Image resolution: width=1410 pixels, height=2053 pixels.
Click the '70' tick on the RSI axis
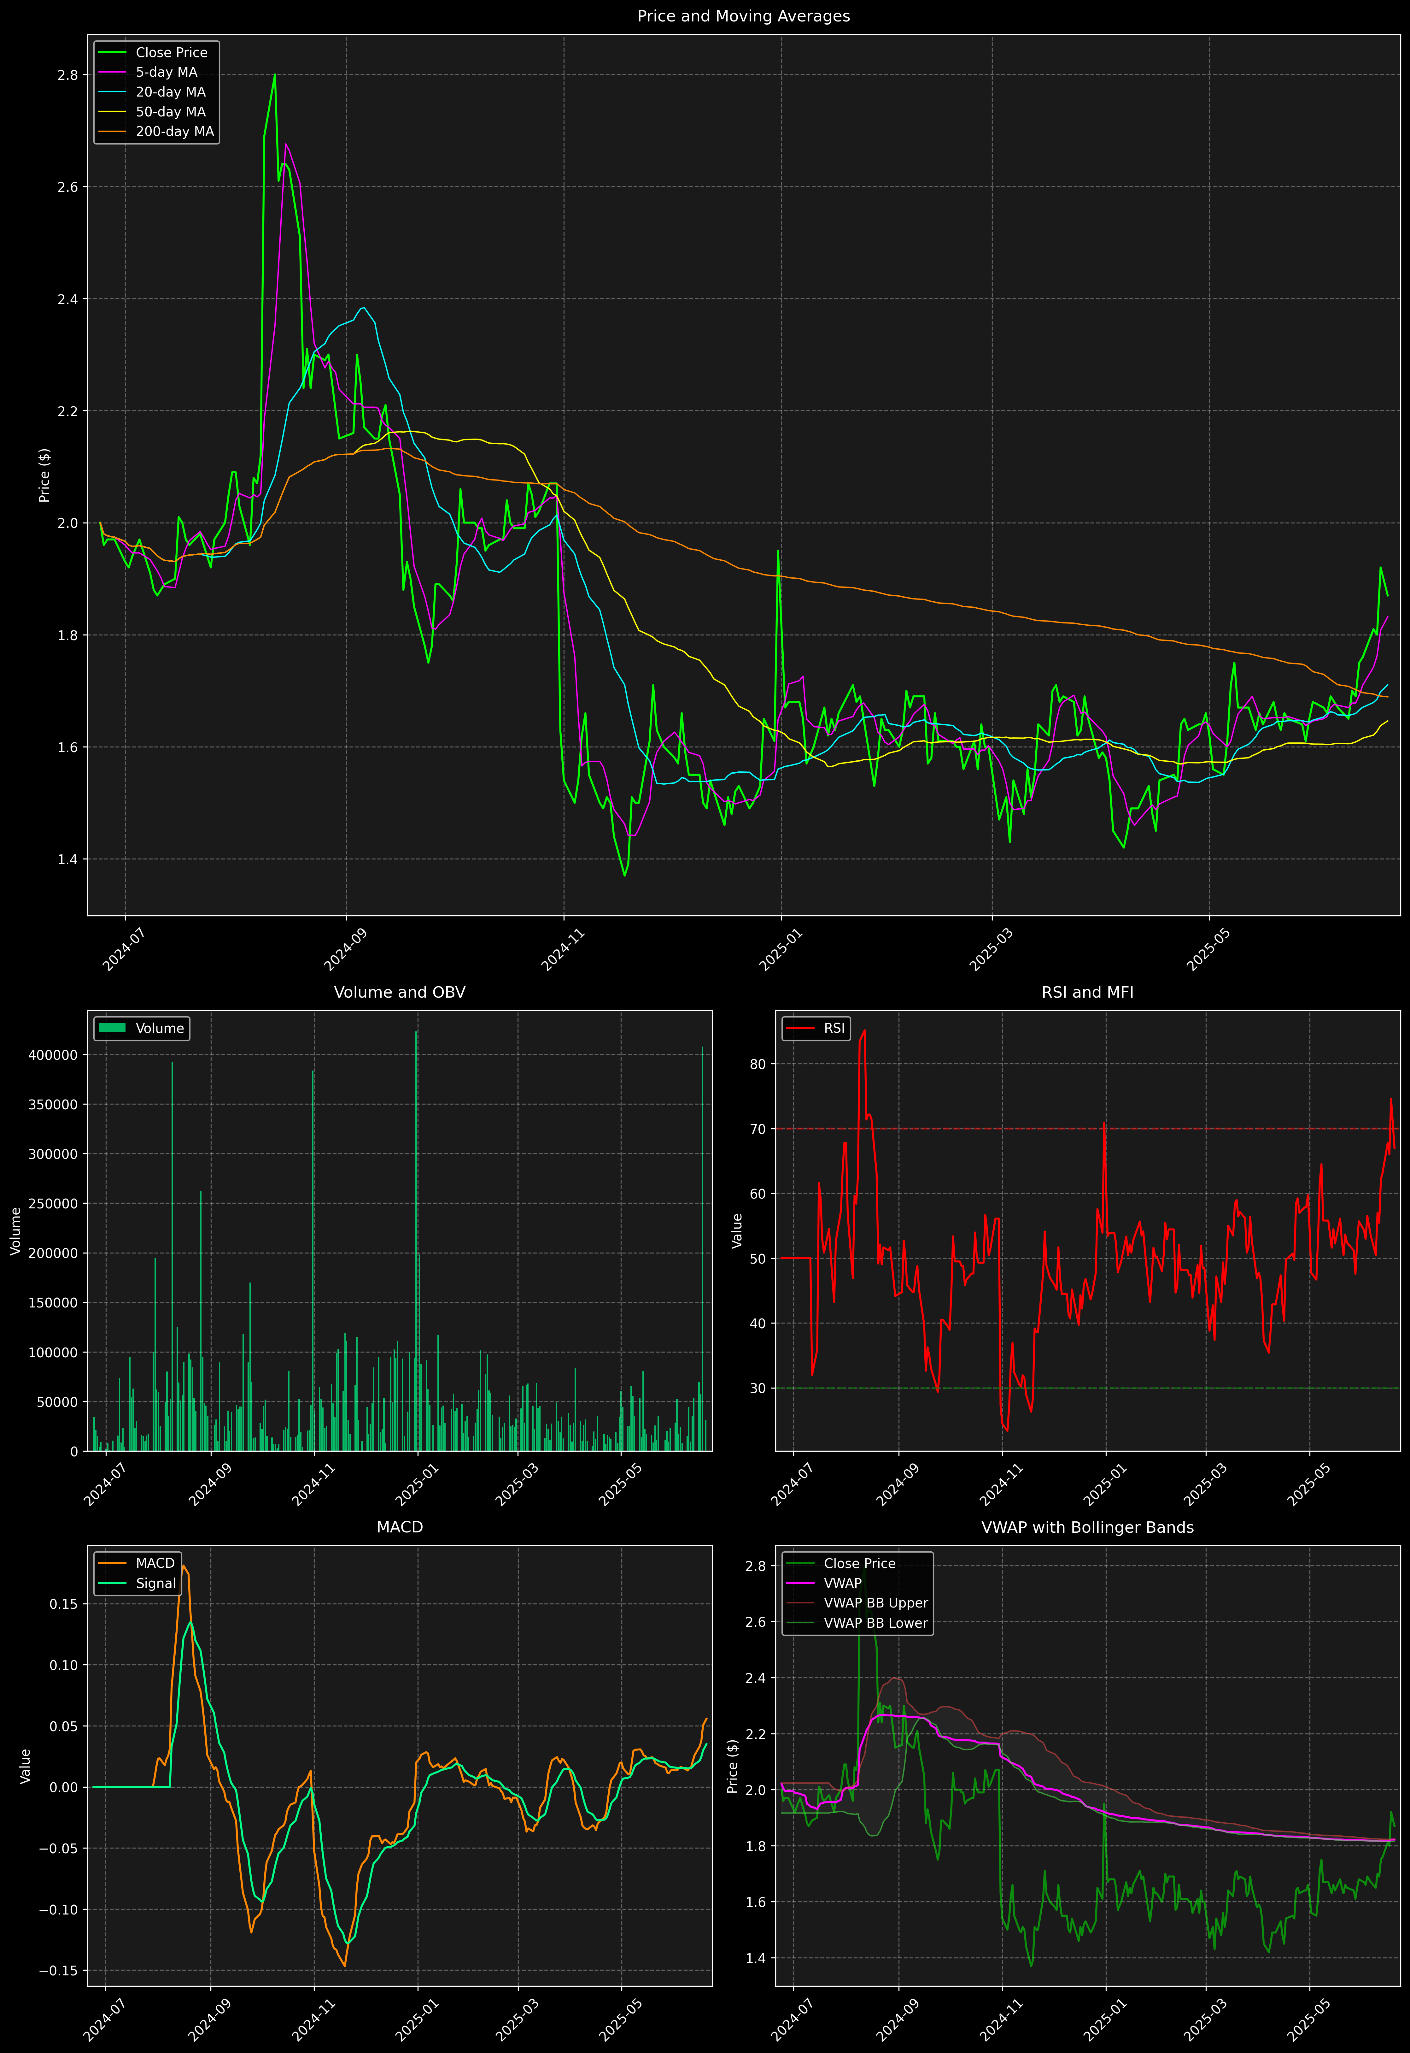pos(758,1129)
